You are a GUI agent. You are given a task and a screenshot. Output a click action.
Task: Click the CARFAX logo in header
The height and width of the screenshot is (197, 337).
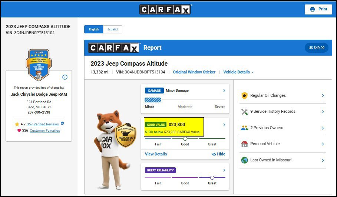click(x=165, y=9)
